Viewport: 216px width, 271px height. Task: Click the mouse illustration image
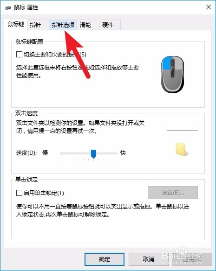click(172, 74)
